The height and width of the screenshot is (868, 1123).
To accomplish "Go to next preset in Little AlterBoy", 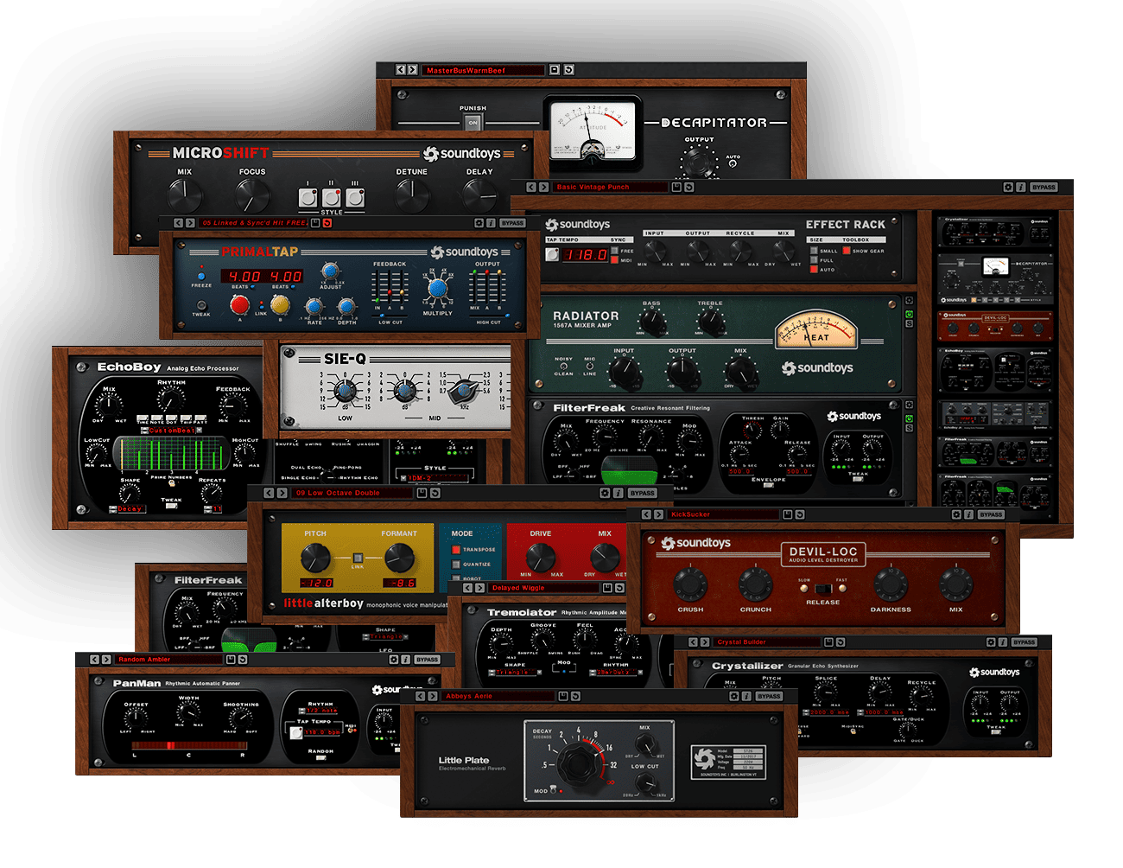I will pos(282,493).
